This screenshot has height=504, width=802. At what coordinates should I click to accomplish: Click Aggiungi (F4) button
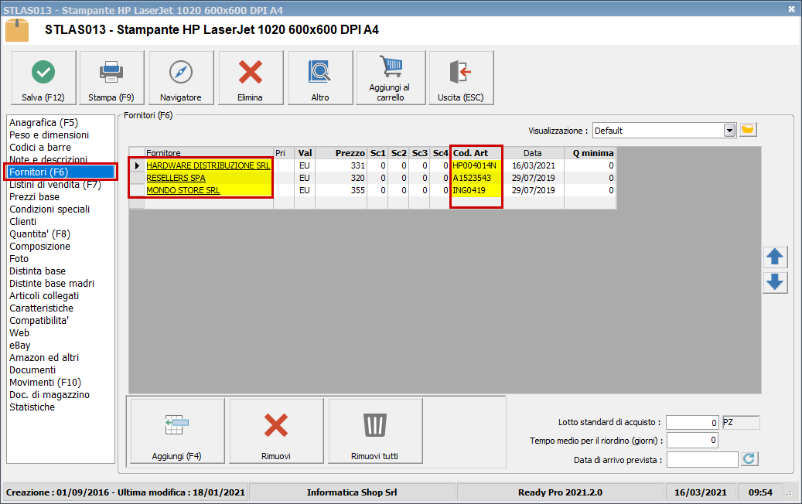coord(176,430)
